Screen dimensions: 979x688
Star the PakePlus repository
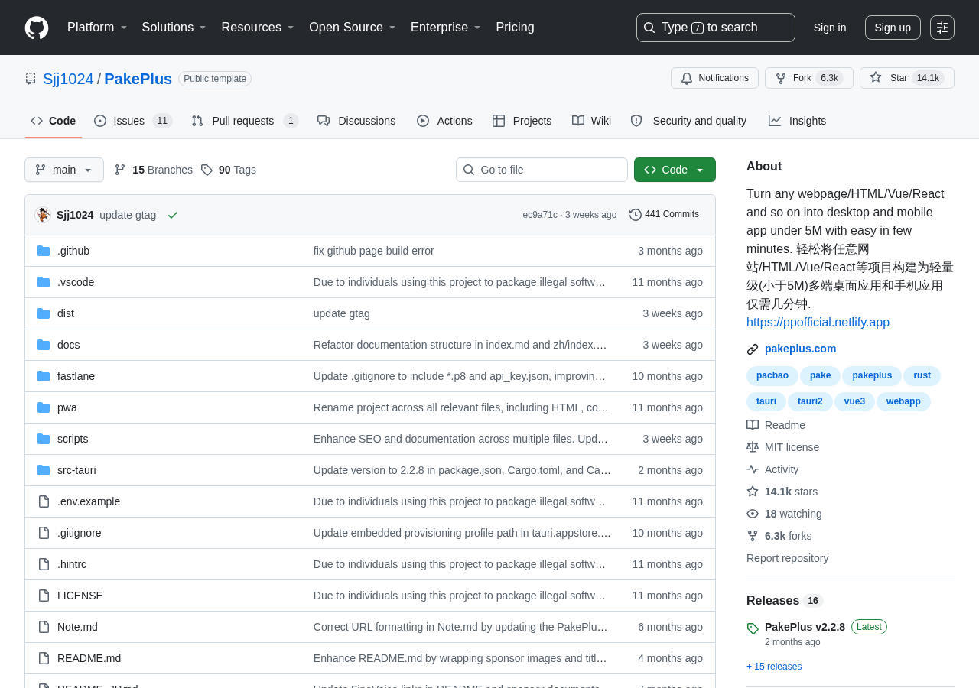907,78
